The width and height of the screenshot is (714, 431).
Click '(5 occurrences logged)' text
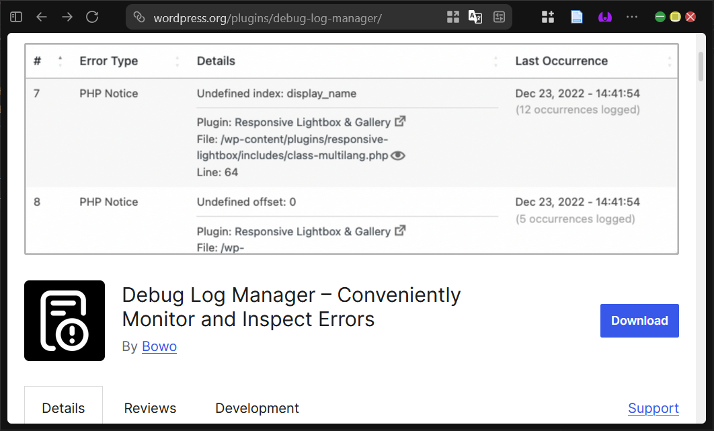(x=576, y=219)
